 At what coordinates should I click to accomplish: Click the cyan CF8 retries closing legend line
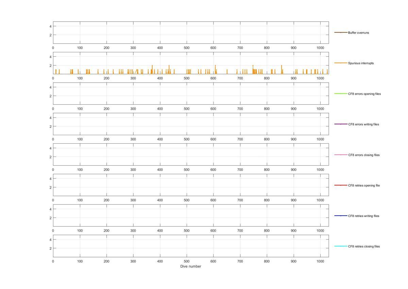341,246
